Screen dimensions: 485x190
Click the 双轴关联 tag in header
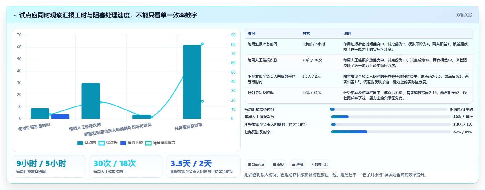point(464,15)
